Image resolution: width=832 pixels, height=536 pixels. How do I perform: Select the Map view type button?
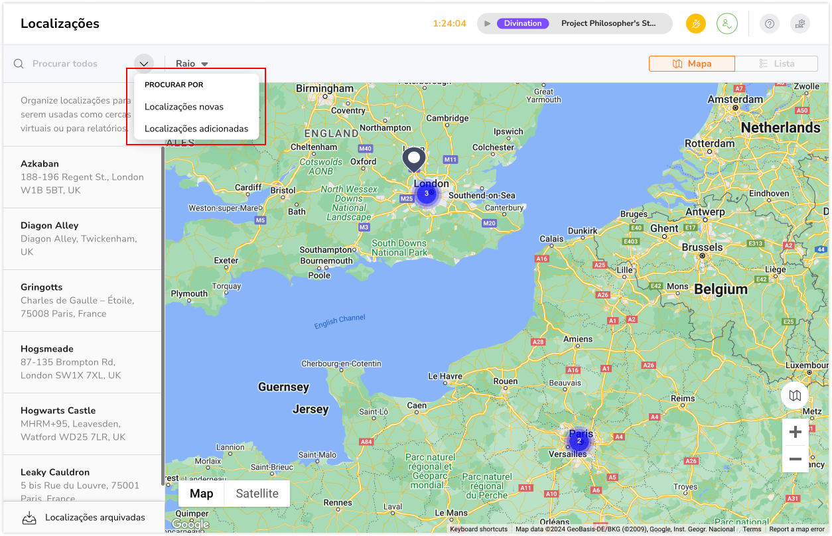202,494
